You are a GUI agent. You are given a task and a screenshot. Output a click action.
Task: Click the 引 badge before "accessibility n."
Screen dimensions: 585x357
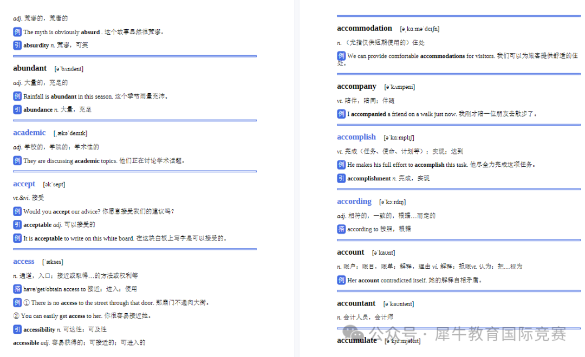pos(17,329)
